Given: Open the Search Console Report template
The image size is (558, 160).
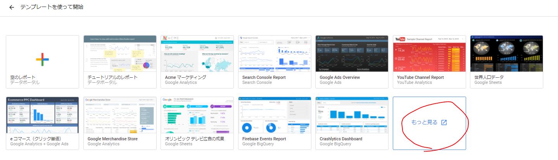Looking at the screenshot, I should (275, 54).
